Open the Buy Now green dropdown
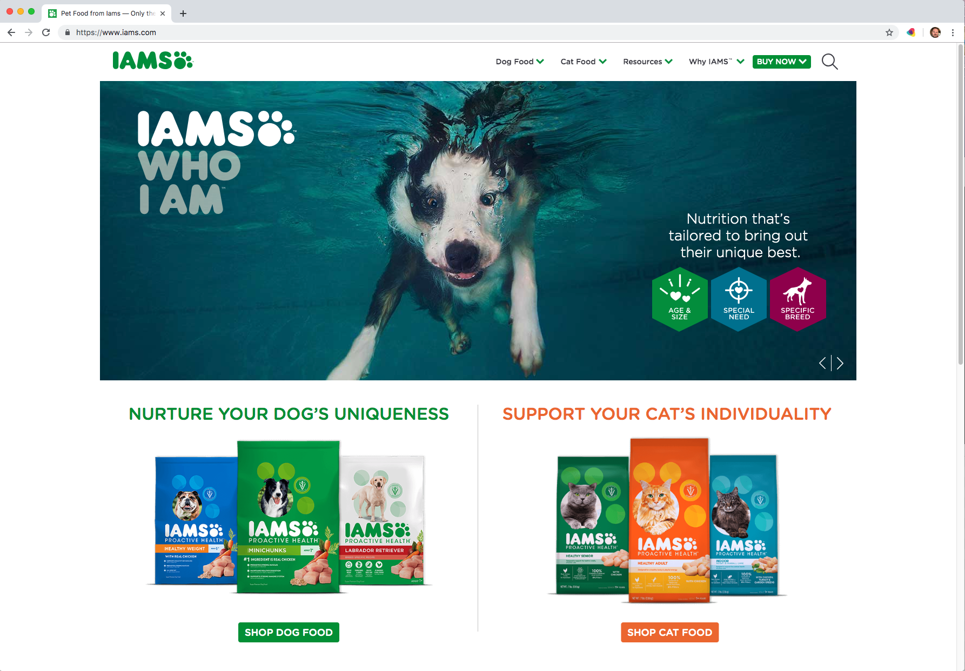 [x=781, y=62]
